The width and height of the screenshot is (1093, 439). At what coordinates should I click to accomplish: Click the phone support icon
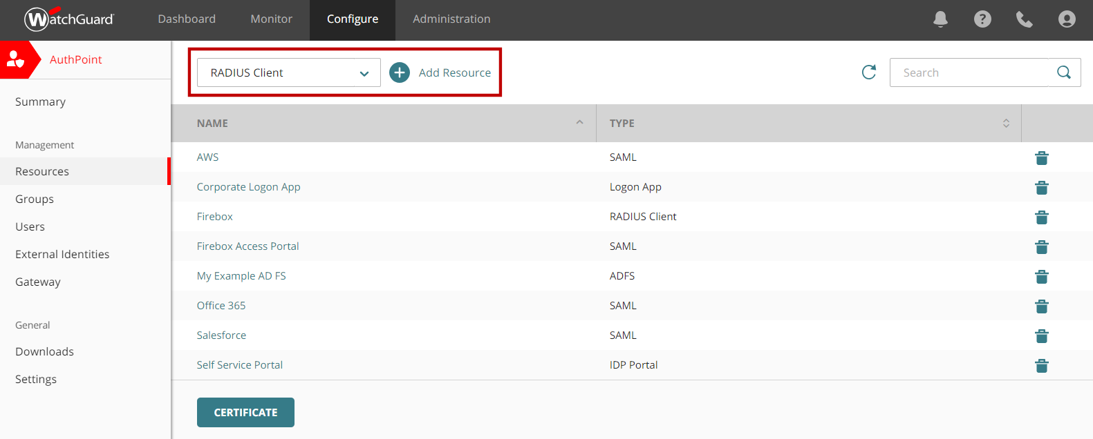(1025, 19)
